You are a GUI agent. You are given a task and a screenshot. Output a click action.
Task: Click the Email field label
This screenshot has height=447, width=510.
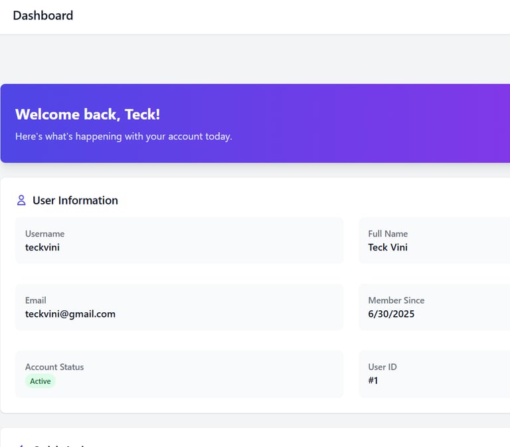point(35,300)
